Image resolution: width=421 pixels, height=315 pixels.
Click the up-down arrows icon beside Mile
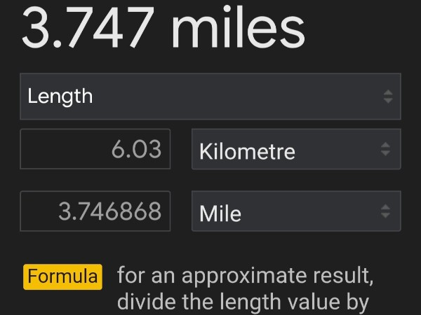pyautogui.click(x=385, y=211)
